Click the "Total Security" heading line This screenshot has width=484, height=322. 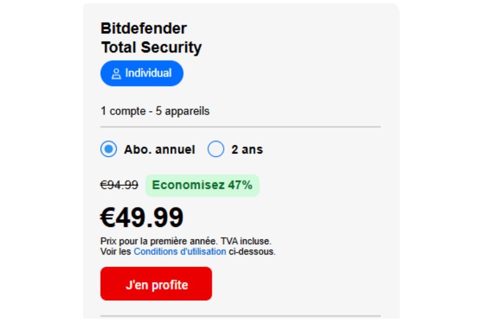[151, 48]
